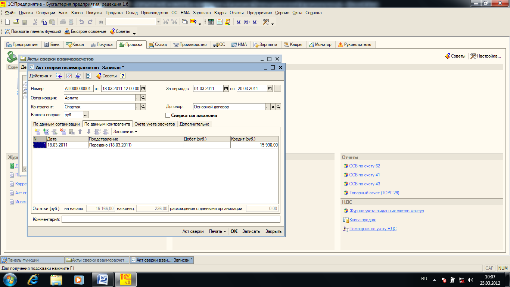Open the Отчеты menu
This screenshot has height=287, width=510.
click(236, 13)
